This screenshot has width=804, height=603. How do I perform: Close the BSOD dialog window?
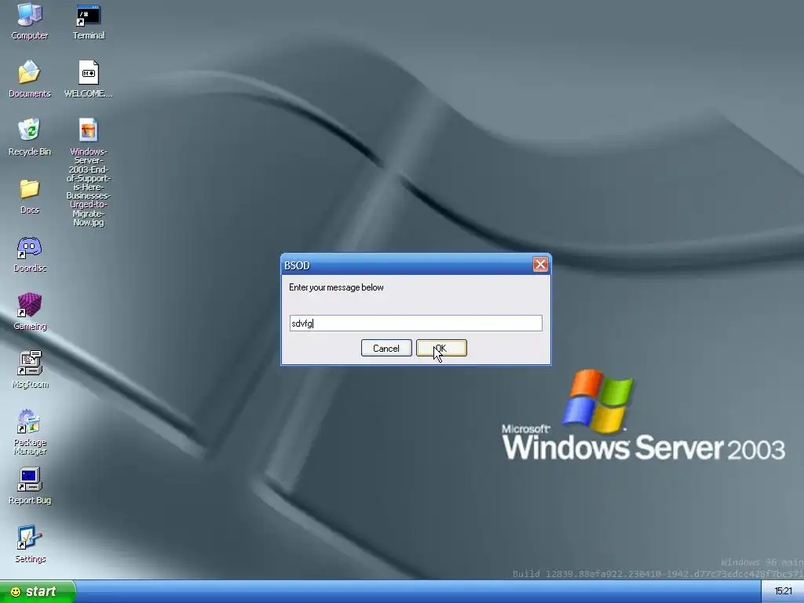(x=540, y=265)
